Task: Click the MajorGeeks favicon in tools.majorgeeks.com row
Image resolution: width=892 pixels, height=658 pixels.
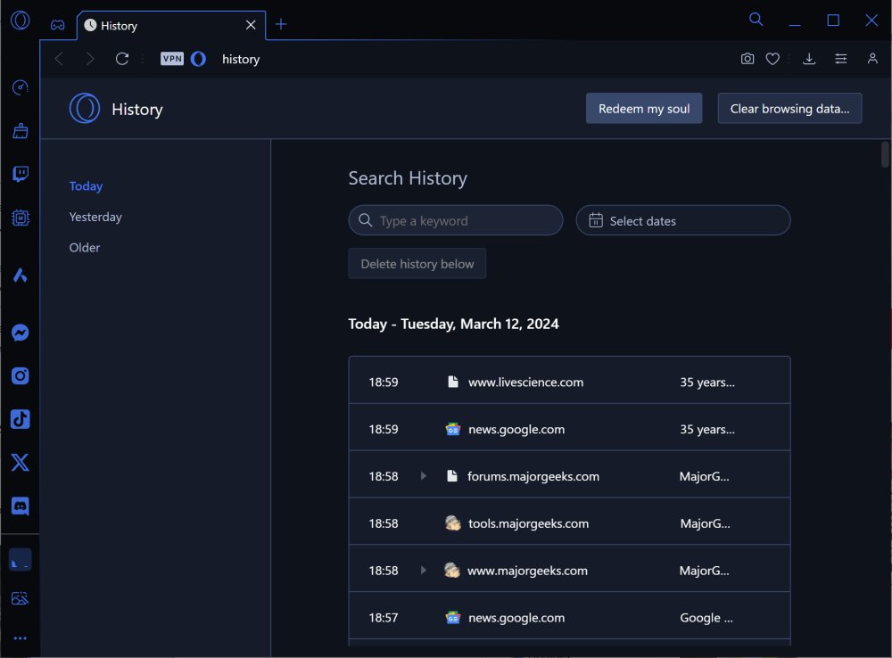Action: pyautogui.click(x=453, y=522)
